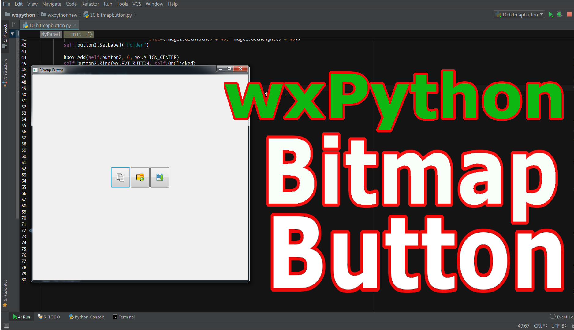This screenshot has height=330, width=574.
Task: Minimize the Bitmap Button window
Action: click(x=221, y=69)
